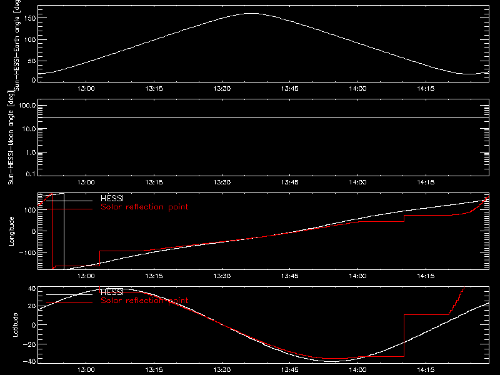Click red legend line in Longitude plot
Image resolution: width=500 pixels, height=375 pixels.
(x=69, y=209)
